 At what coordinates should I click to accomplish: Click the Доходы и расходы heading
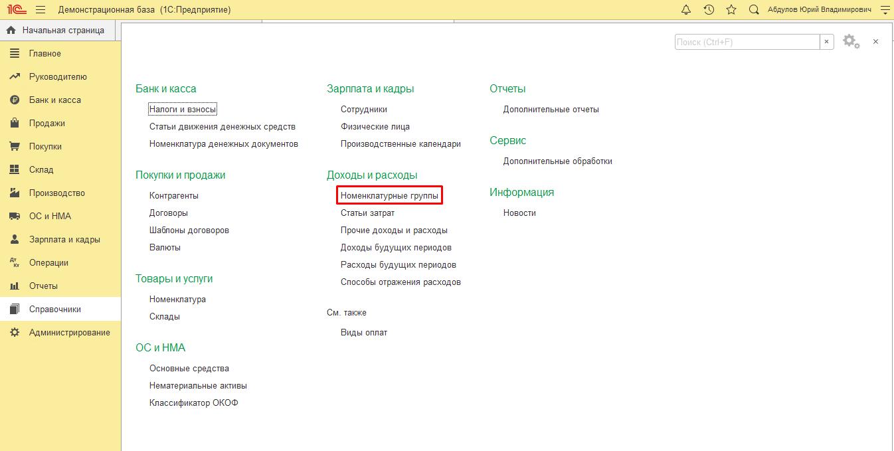tap(372, 175)
